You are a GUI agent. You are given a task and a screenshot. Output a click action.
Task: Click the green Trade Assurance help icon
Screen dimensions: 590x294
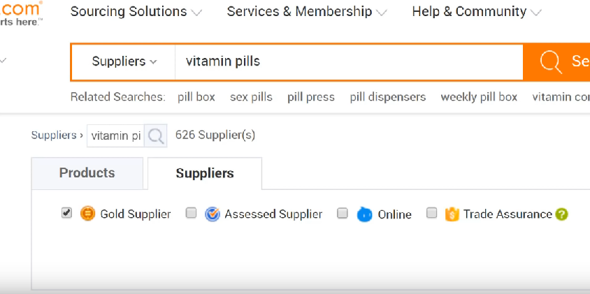coord(561,214)
